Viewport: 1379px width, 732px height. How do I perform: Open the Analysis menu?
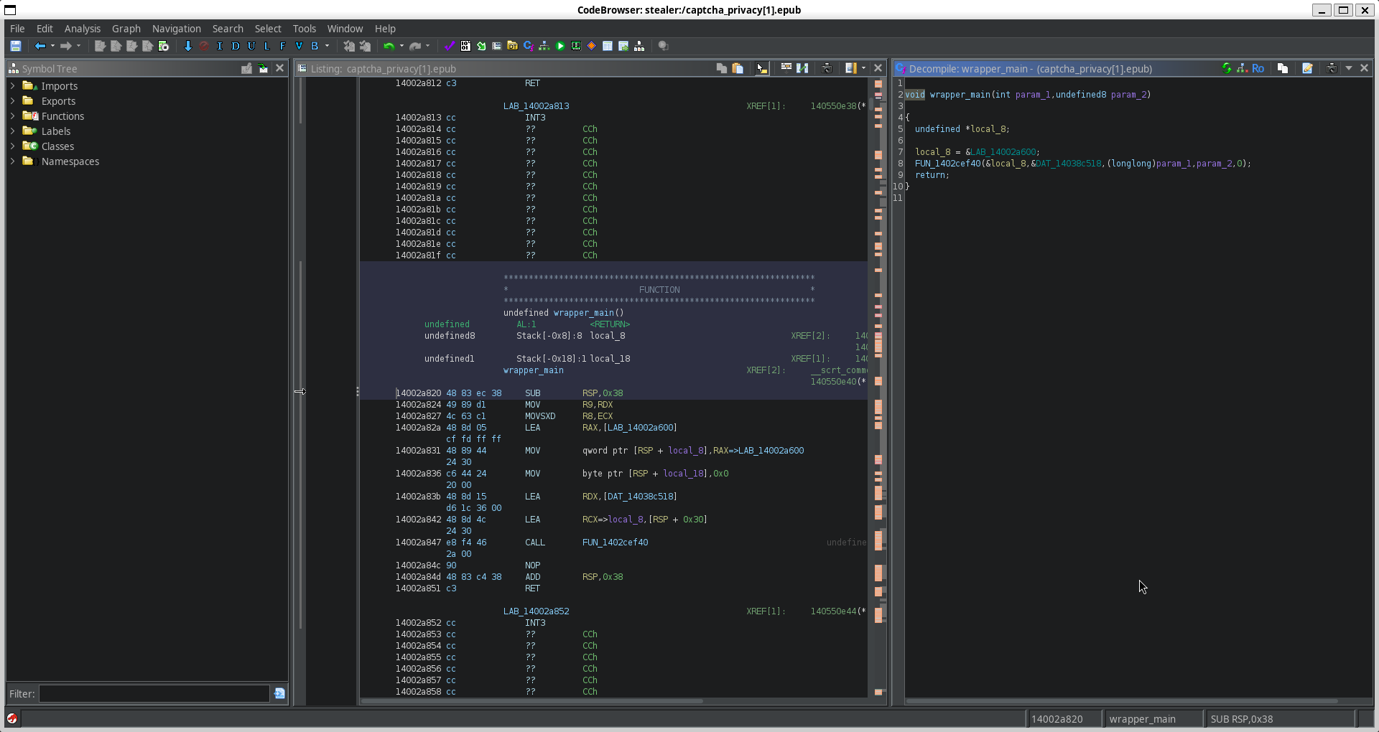point(82,29)
